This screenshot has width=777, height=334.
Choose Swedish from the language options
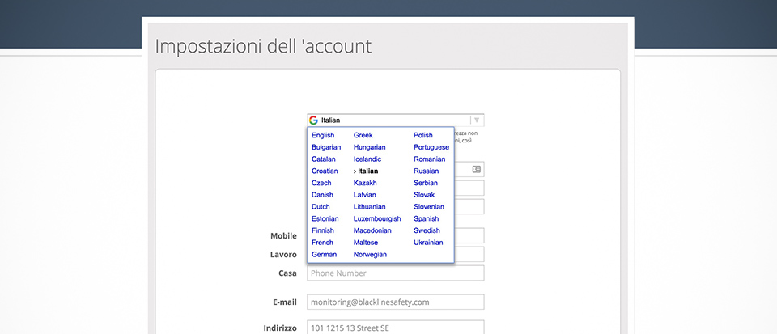(x=427, y=231)
